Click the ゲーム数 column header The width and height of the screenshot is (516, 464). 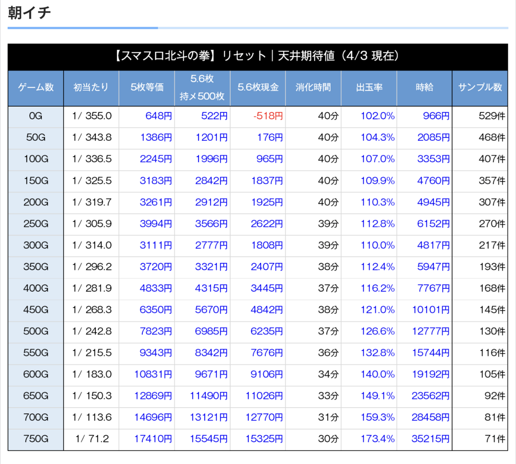coord(36,87)
